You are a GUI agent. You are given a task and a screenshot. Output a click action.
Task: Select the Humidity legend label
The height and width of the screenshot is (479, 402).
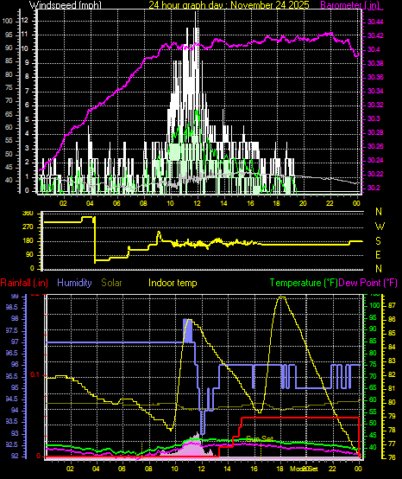(74, 283)
